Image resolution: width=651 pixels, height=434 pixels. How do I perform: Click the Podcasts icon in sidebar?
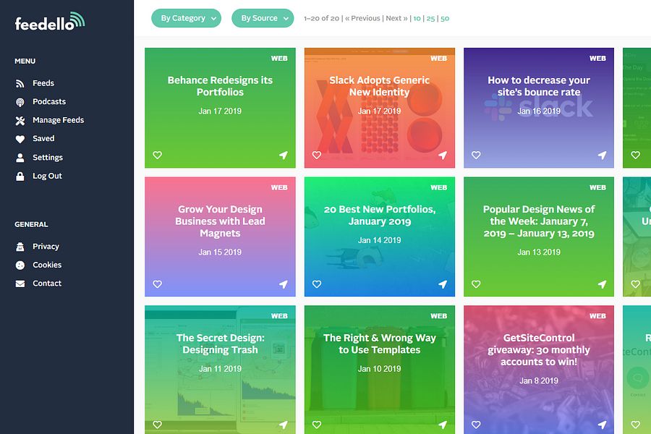pos(20,102)
